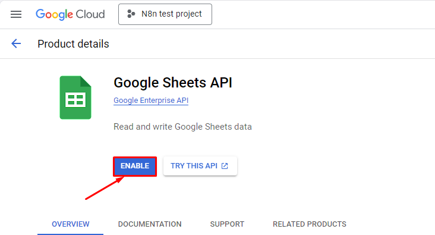Switch to the Overview tab

71,224
